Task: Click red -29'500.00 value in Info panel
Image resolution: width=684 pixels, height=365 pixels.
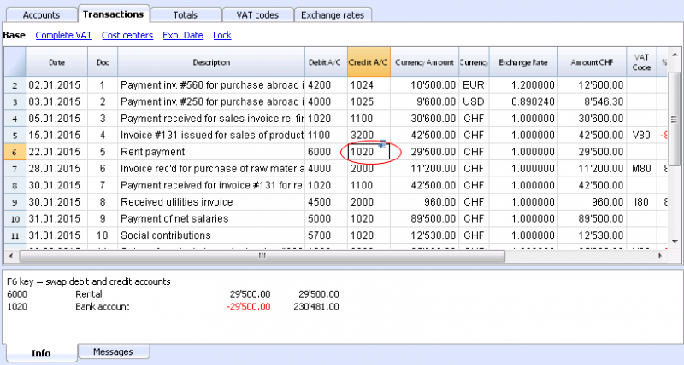Action: pyautogui.click(x=248, y=307)
